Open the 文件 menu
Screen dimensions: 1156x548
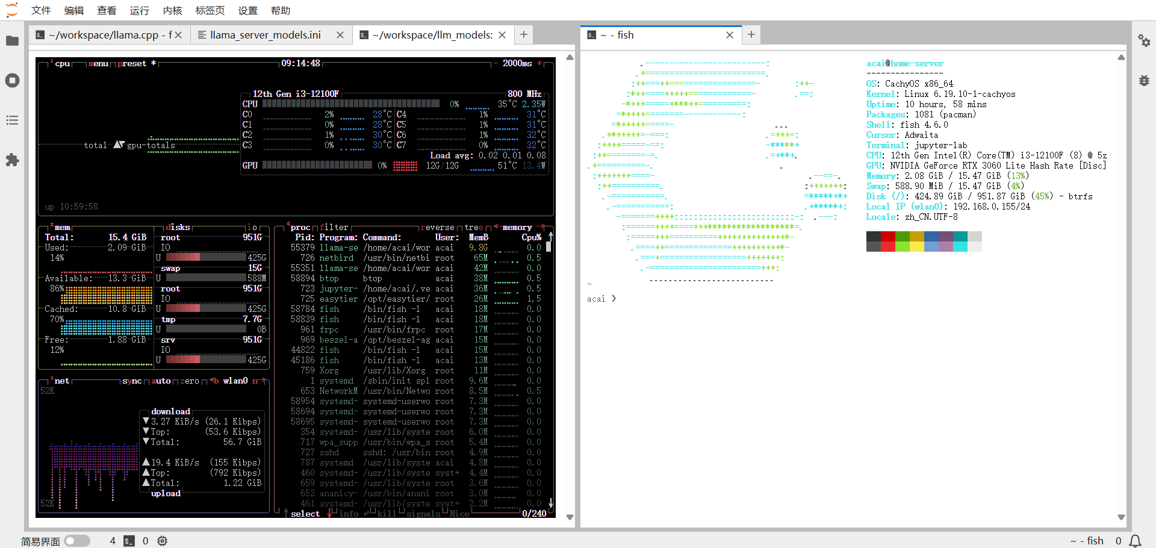[x=41, y=10]
